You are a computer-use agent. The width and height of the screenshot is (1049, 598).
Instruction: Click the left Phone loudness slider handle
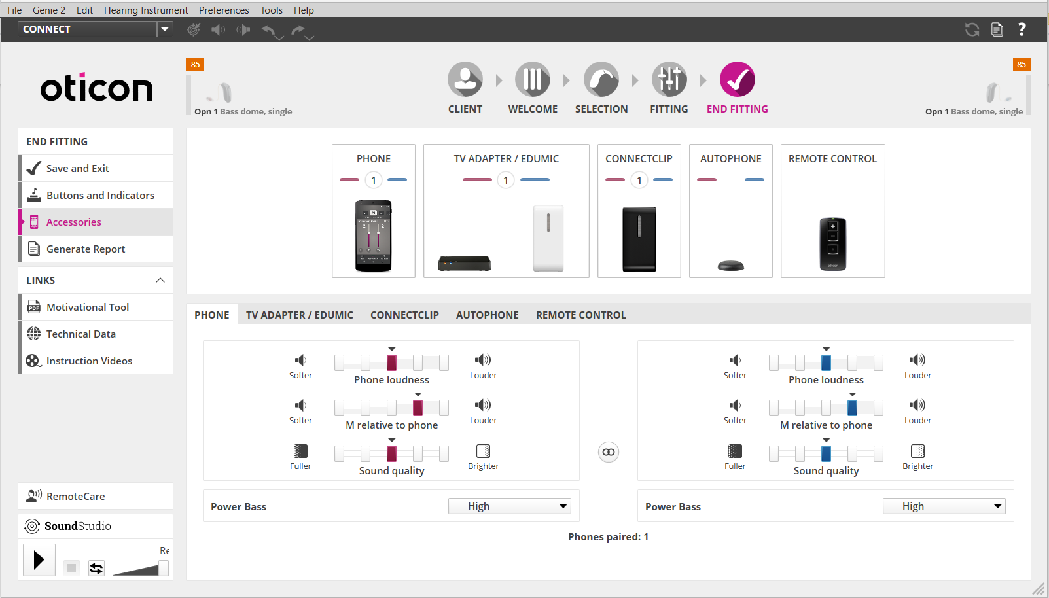(x=391, y=362)
